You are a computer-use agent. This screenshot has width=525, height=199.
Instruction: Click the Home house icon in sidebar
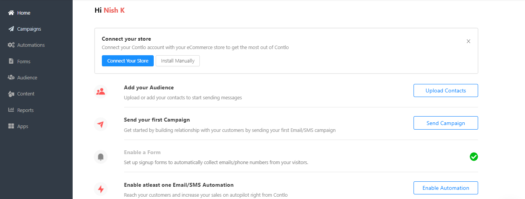(11, 13)
